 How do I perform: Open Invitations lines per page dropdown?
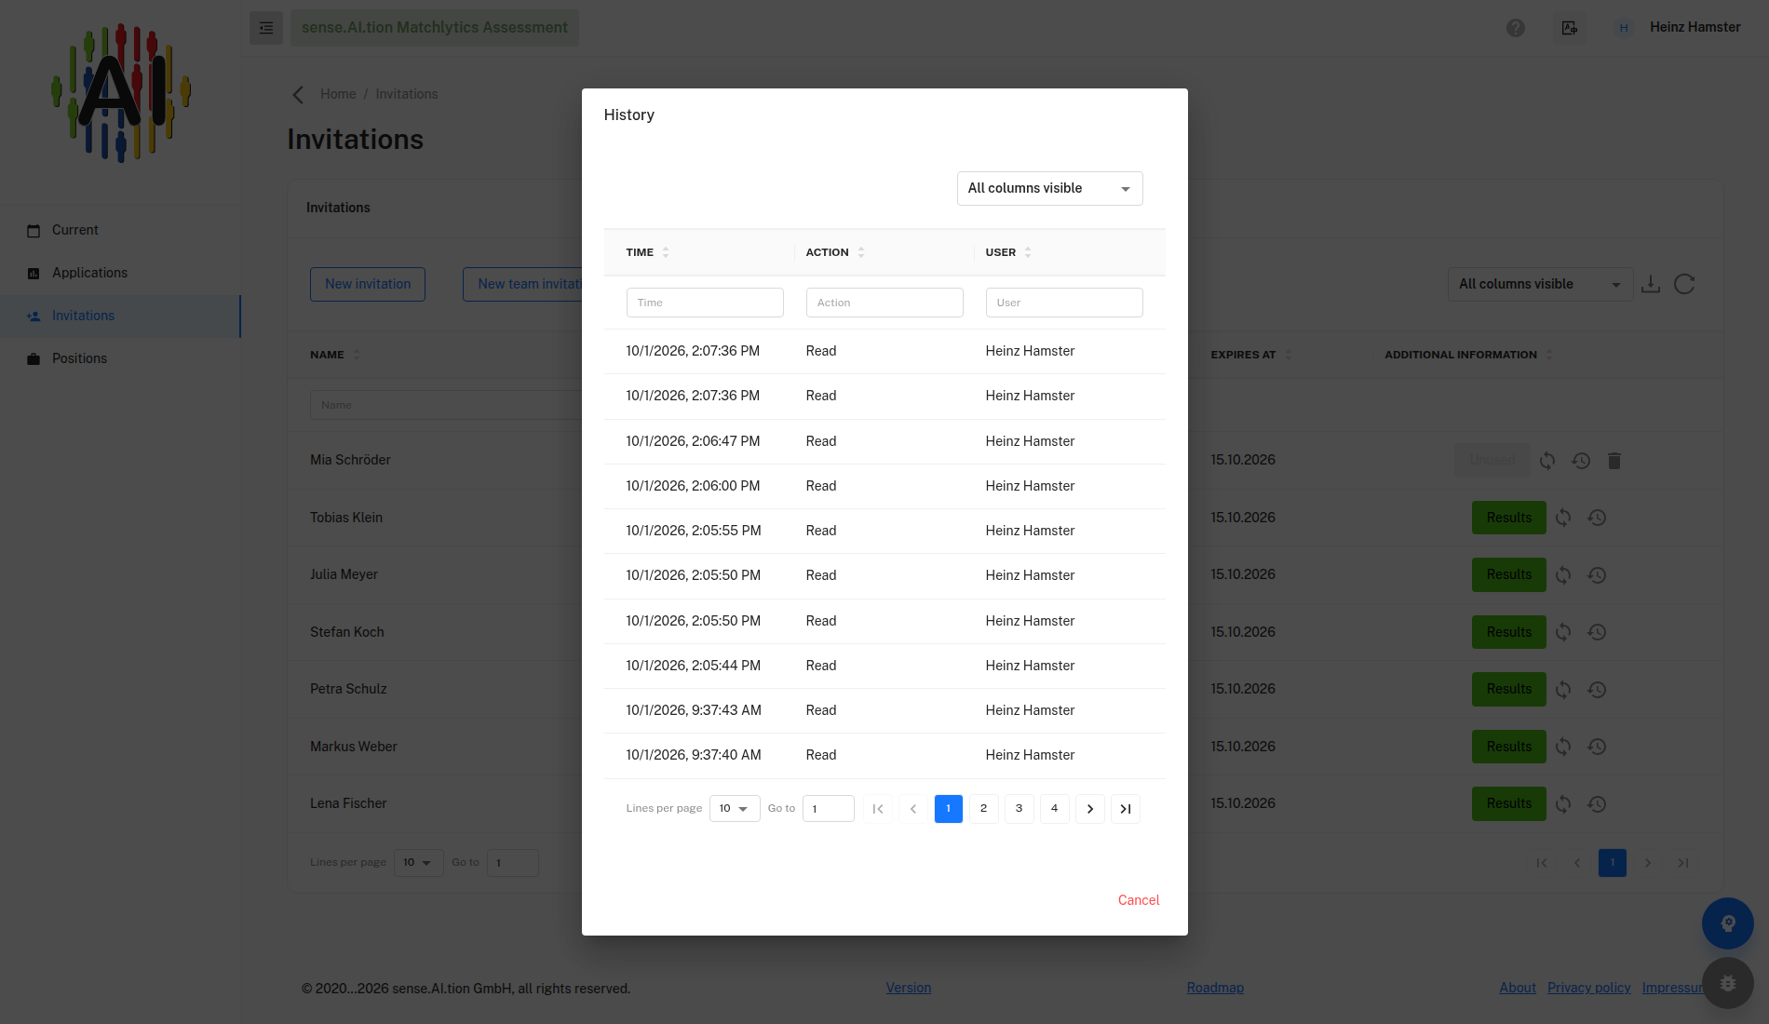click(x=418, y=863)
